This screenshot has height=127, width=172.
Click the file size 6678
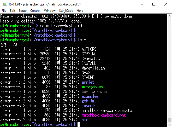coord(46,77)
